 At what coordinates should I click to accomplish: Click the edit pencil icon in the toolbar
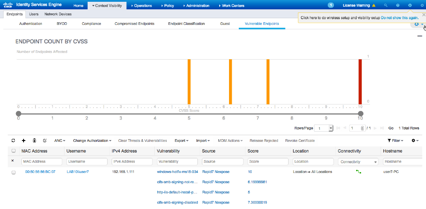(45, 141)
